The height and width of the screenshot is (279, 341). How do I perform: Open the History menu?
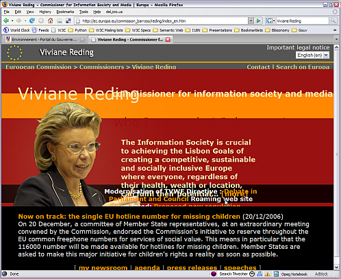(x=45, y=12)
